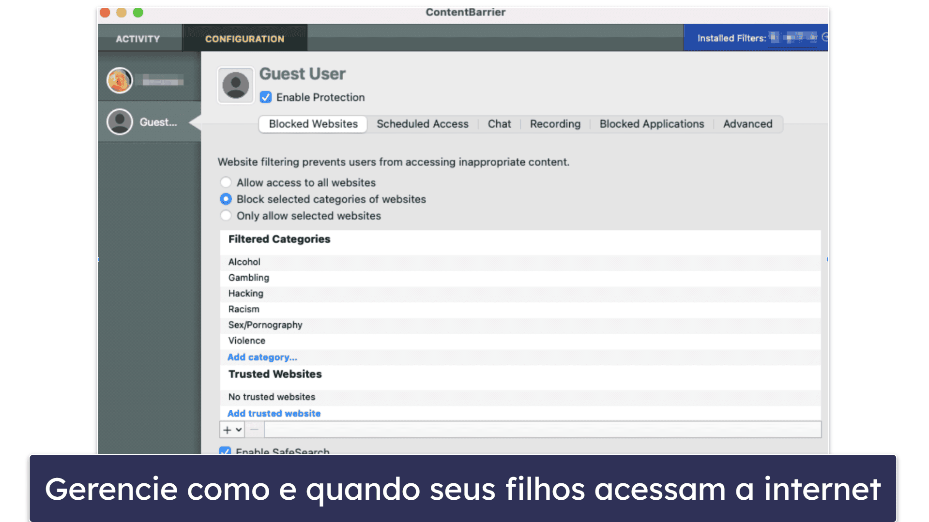
Task: Select the Sex/Pornography category row
Action: [520, 325]
